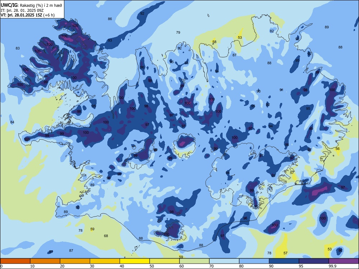Image resolution: width=359 pixels, height=269 pixels.
Task: Click the dark orange 0–10 legend swatch
Action: click(x=15, y=261)
